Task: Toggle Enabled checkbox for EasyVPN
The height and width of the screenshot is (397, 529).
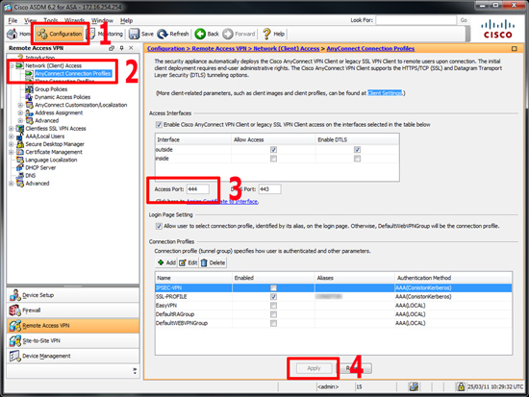Action: click(x=273, y=306)
